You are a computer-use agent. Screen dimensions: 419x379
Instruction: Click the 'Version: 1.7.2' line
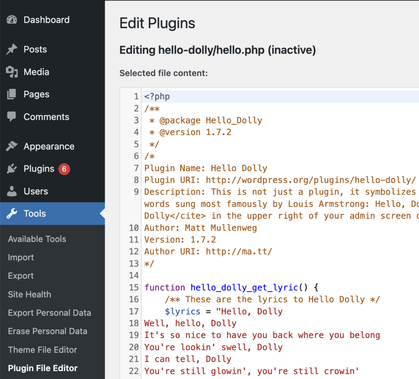pyautogui.click(x=180, y=240)
